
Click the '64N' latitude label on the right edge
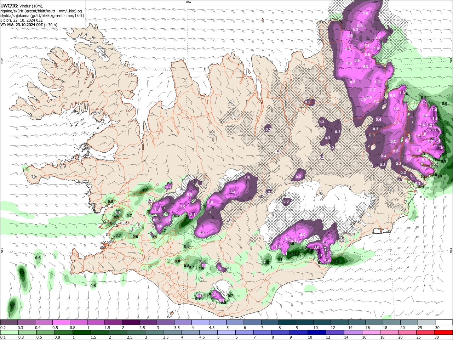451,250
